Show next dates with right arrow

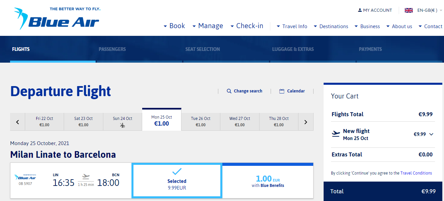[306, 122]
